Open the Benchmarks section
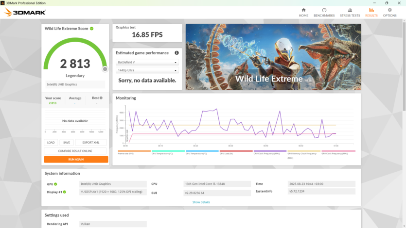This screenshot has height=228, width=406. pos(324,13)
